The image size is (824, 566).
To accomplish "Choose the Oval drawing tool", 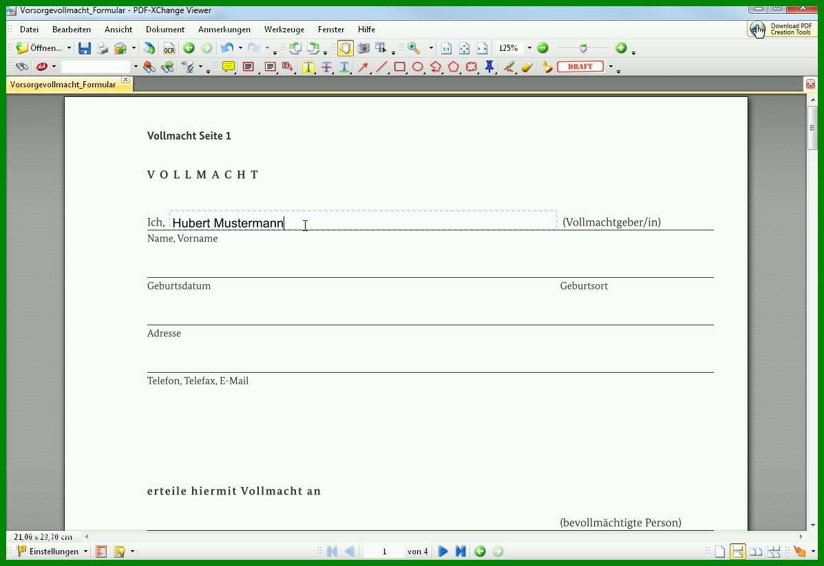I will (418, 67).
